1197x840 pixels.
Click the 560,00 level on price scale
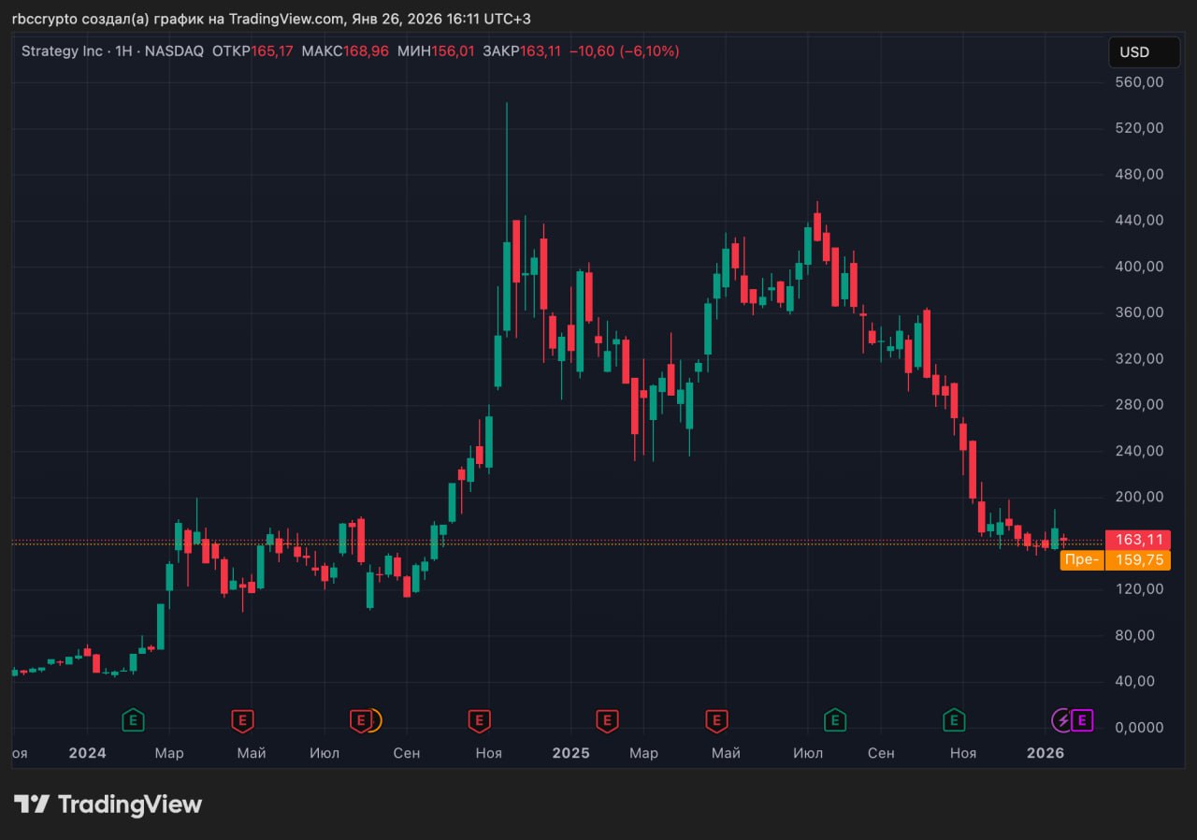tap(1140, 82)
